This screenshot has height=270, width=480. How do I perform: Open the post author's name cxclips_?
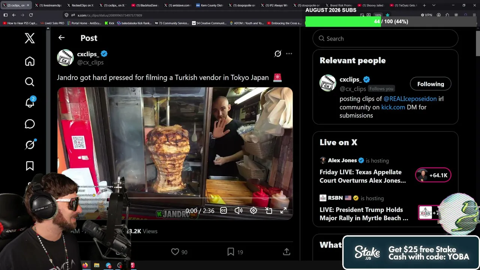tap(88, 54)
